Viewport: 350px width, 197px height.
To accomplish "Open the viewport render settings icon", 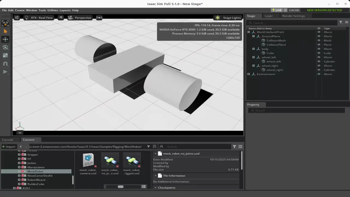I will [x=16, y=18].
